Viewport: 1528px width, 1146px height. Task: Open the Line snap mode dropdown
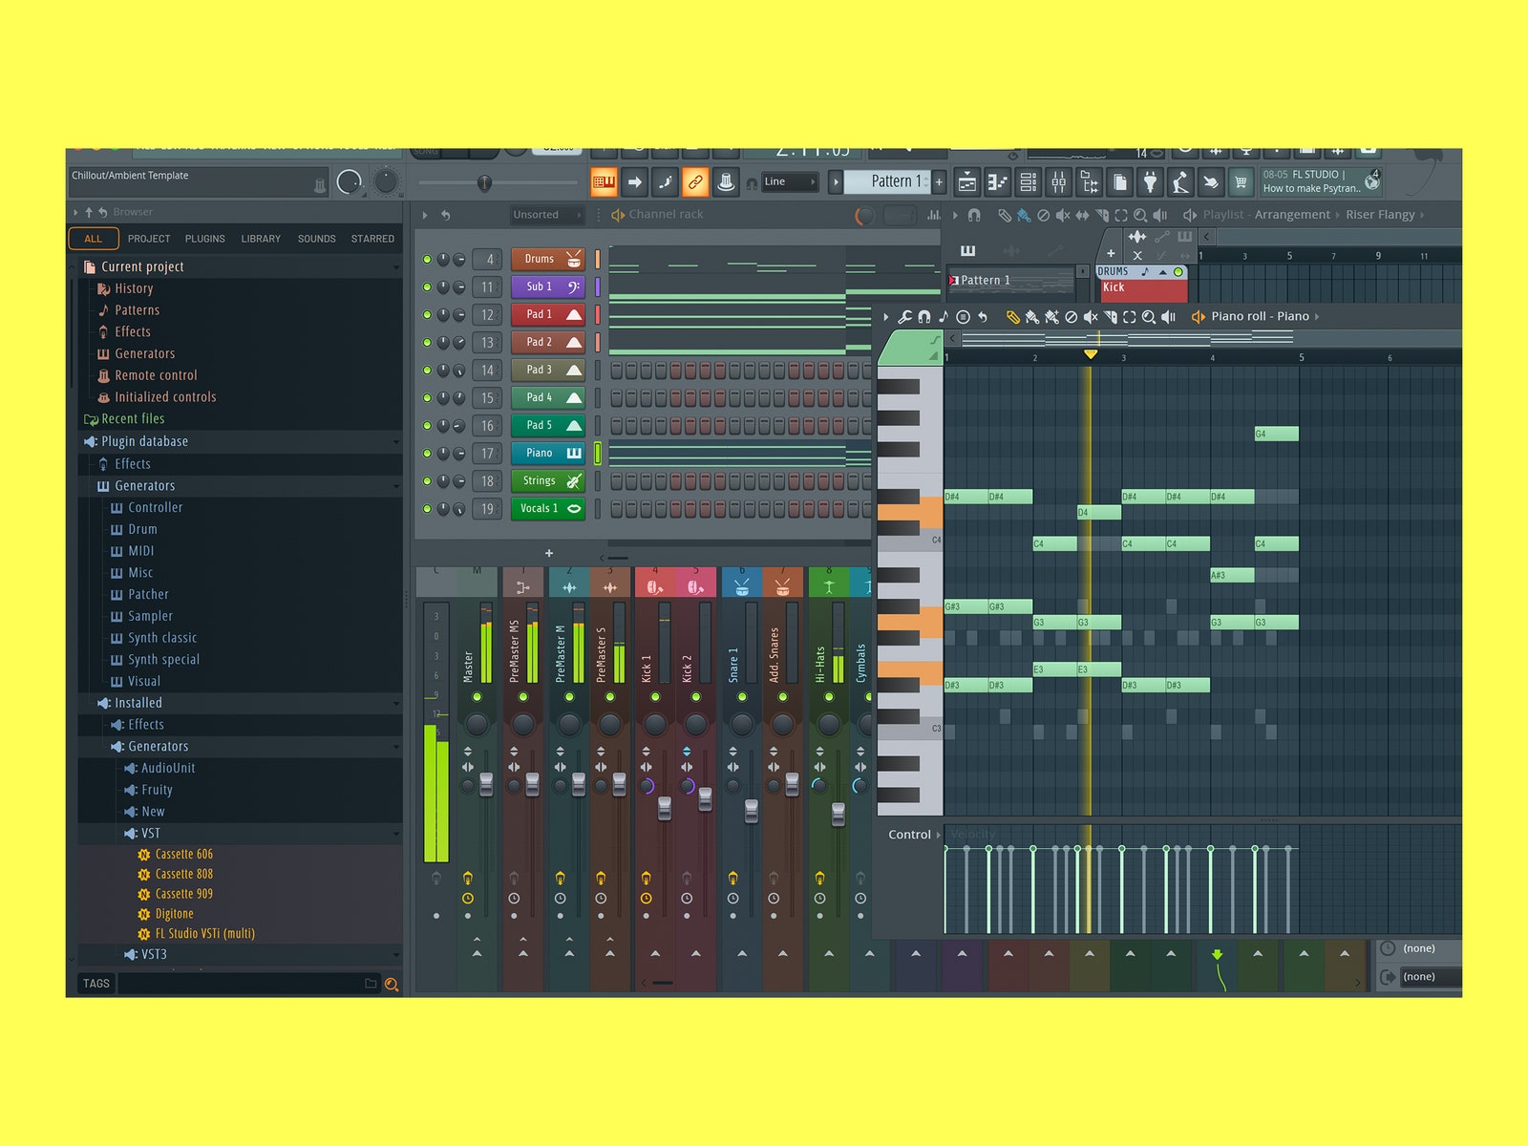click(x=790, y=181)
